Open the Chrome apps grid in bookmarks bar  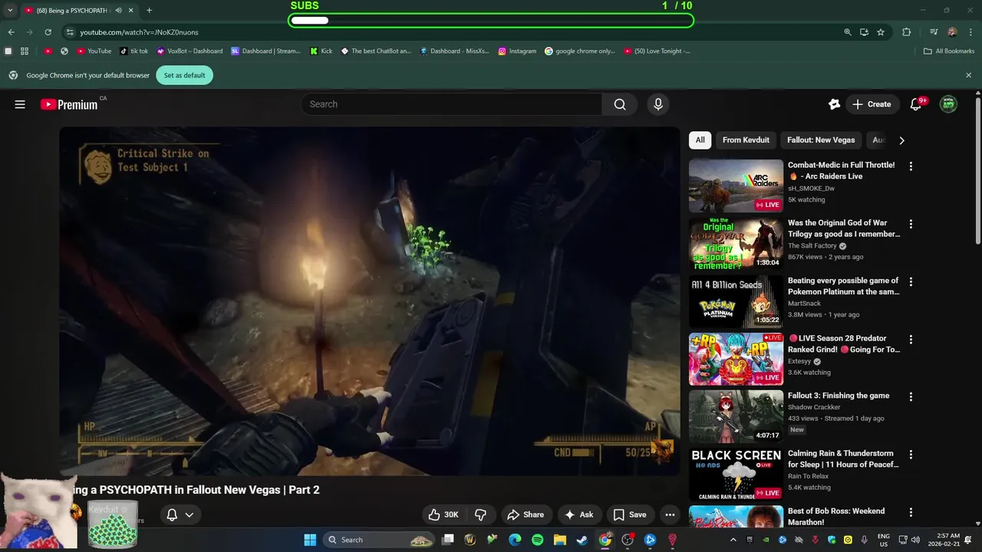click(x=25, y=51)
